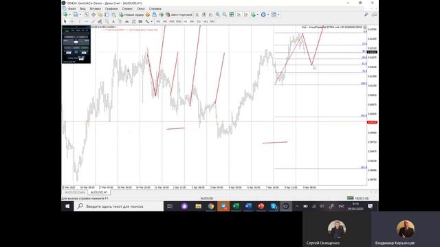Open the indicators list icon
440x247 pixels.
tap(254, 14)
